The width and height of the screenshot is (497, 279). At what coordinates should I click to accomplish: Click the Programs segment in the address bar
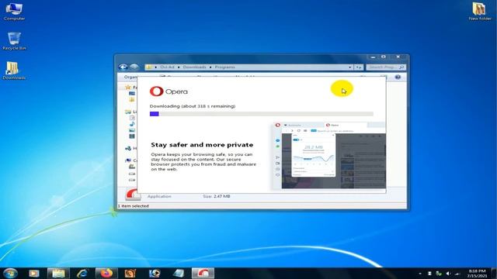224,67
